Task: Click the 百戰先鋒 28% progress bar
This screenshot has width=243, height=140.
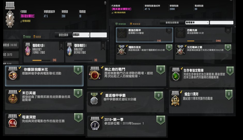Action: coord(200,41)
